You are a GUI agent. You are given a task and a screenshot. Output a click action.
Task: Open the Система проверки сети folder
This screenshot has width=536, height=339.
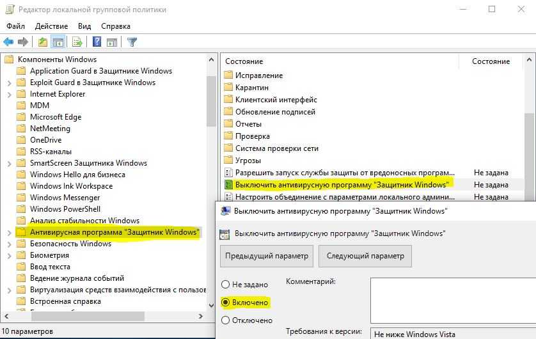(277, 148)
